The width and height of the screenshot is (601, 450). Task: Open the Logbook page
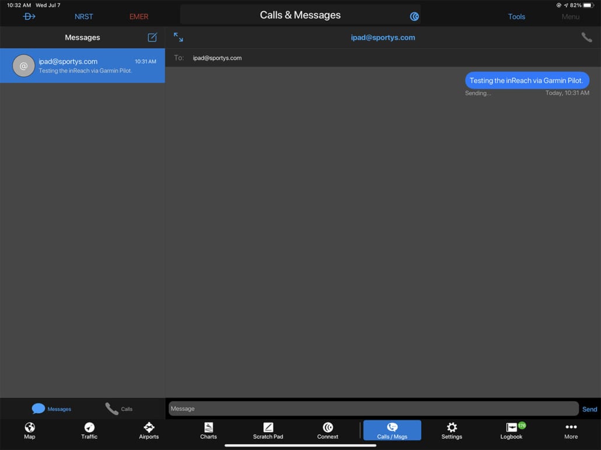(x=512, y=431)
